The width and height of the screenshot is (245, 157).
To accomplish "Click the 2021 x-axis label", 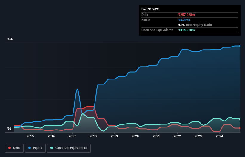I will (x=156, y=136).
